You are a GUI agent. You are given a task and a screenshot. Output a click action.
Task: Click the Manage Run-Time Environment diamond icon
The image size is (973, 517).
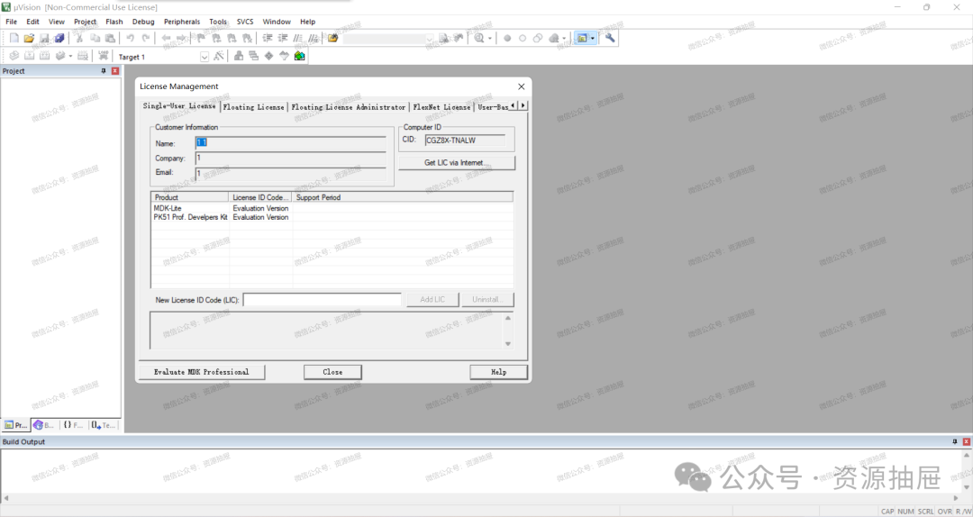point(268,56)
